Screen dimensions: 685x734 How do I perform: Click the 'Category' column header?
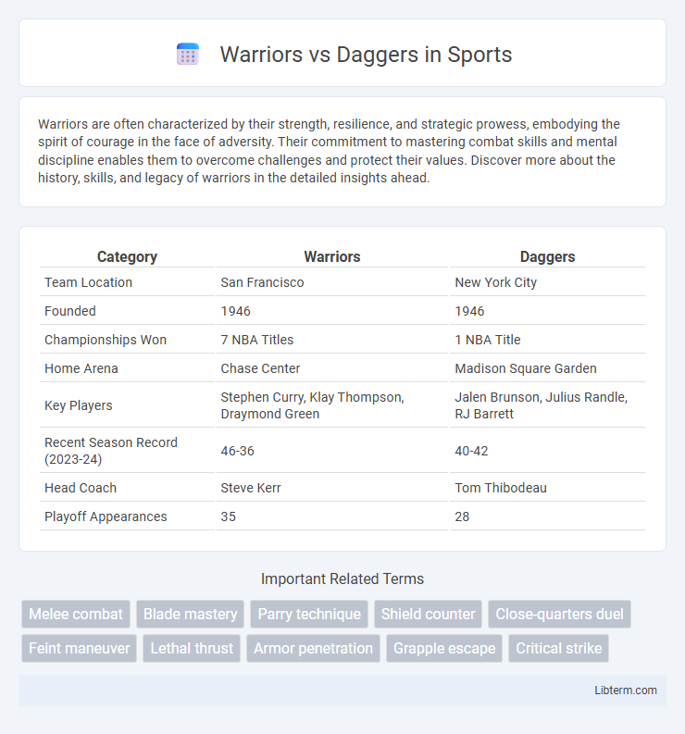[127, 256]
